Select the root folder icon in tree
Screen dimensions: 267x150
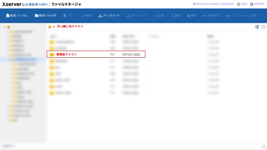coord(9,27)
